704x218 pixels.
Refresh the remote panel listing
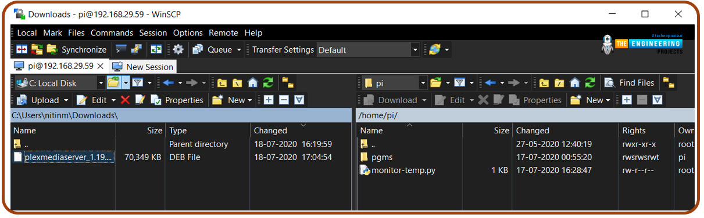point(590,83)
